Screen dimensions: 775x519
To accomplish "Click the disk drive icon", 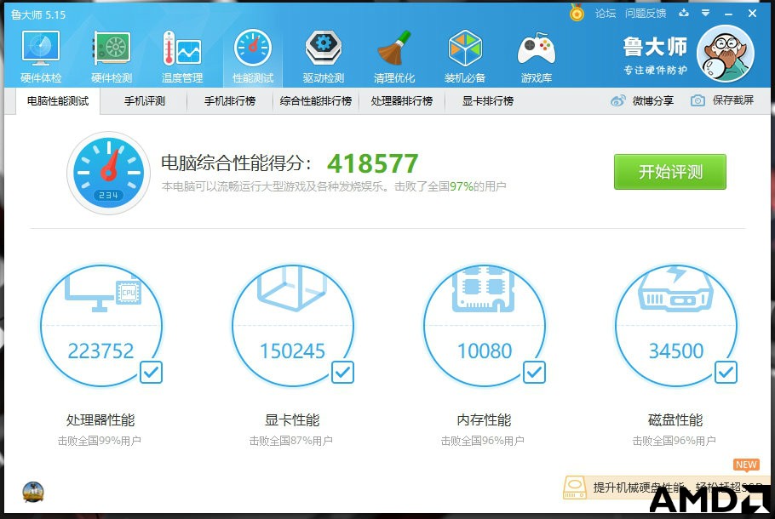I will (x=675, y=289).
